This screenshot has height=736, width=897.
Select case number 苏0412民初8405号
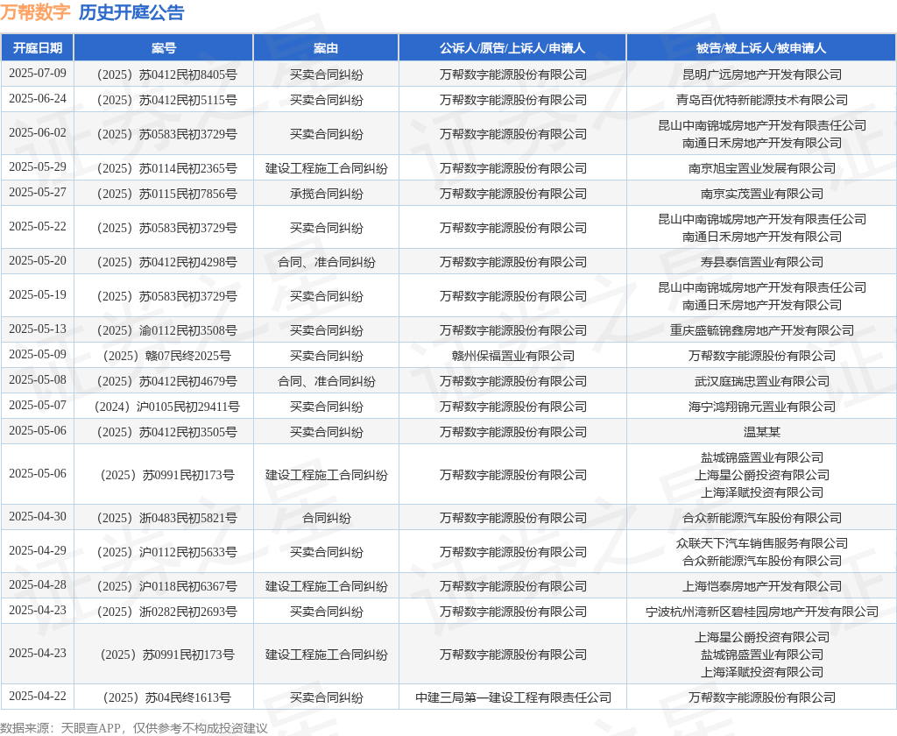coord(167,74)
